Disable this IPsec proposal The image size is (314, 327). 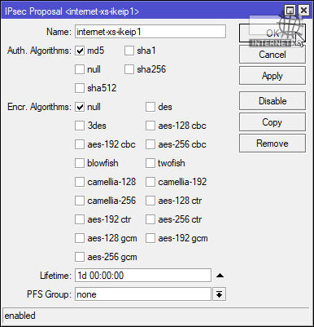273,101
